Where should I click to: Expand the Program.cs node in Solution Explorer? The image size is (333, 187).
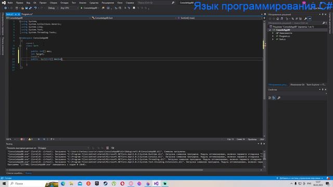(x=273, y=36)
